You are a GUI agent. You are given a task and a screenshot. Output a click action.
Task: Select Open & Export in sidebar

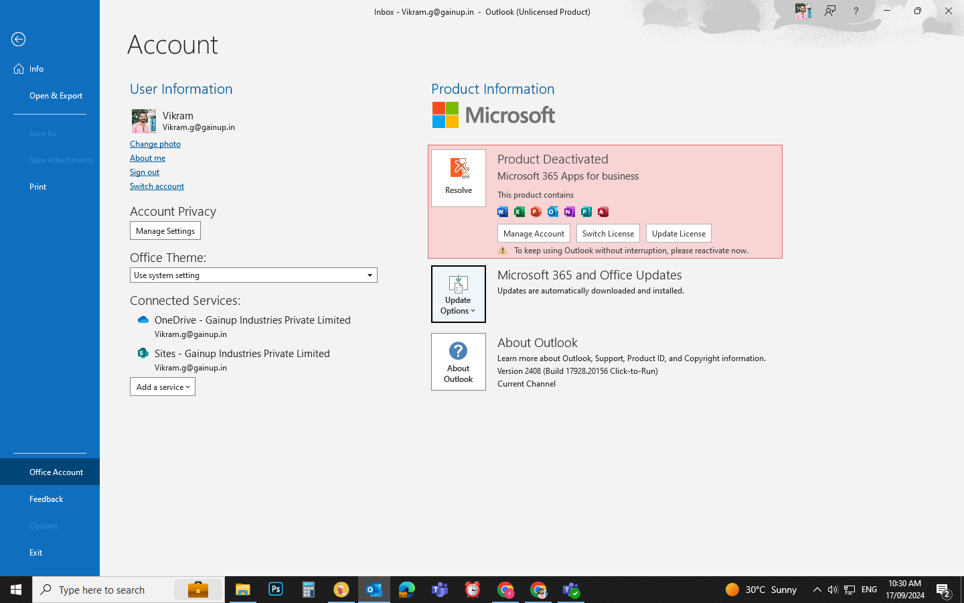[x=56, y=96]
